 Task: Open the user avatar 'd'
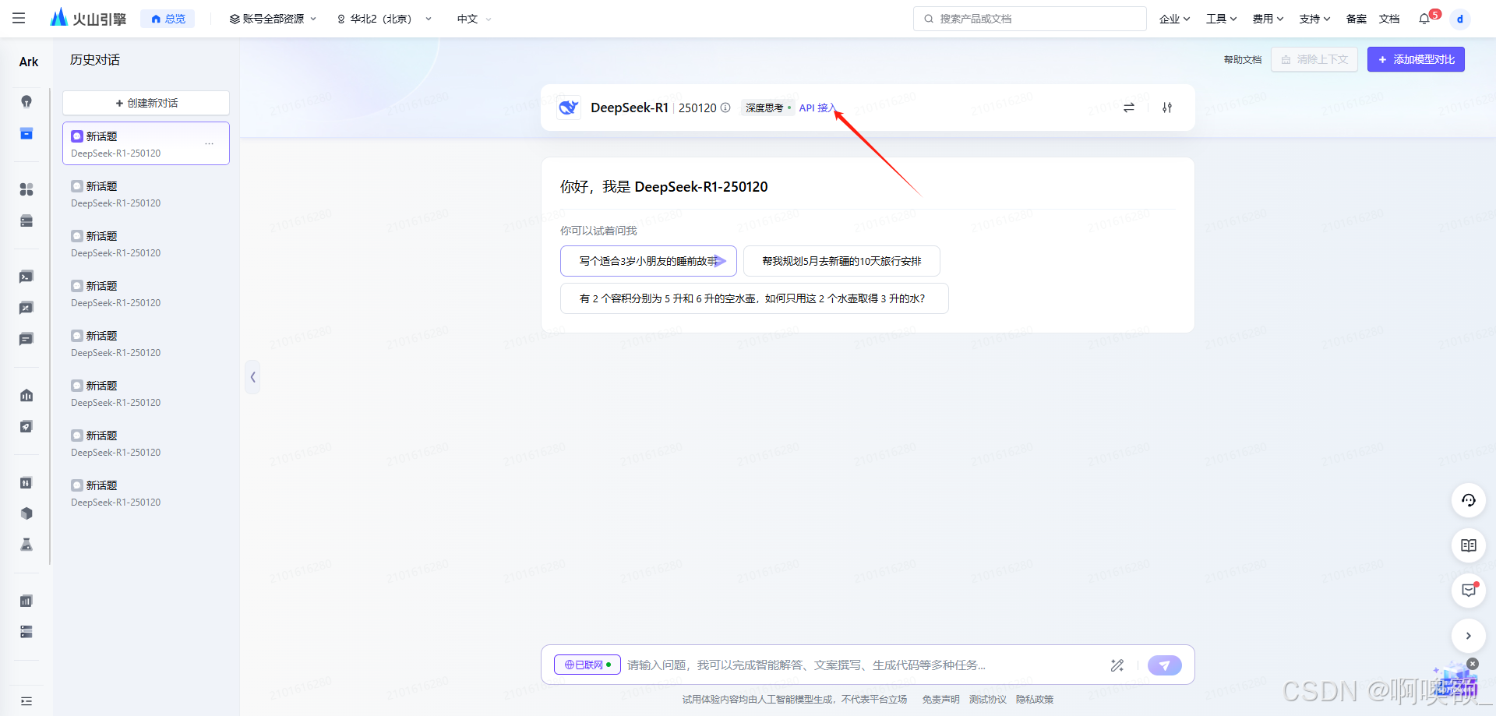pos(1460,19)
